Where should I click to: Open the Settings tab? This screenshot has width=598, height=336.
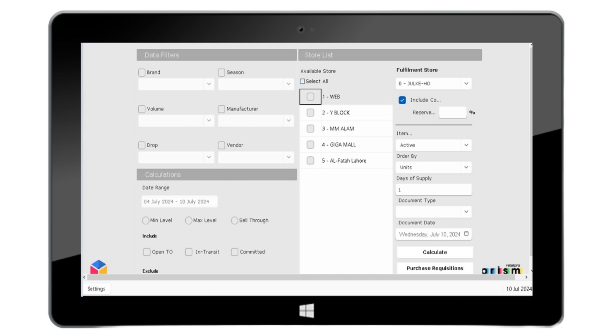pos(96,289)
